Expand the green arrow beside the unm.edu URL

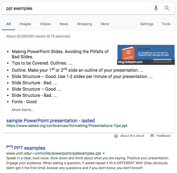(104, 153)
